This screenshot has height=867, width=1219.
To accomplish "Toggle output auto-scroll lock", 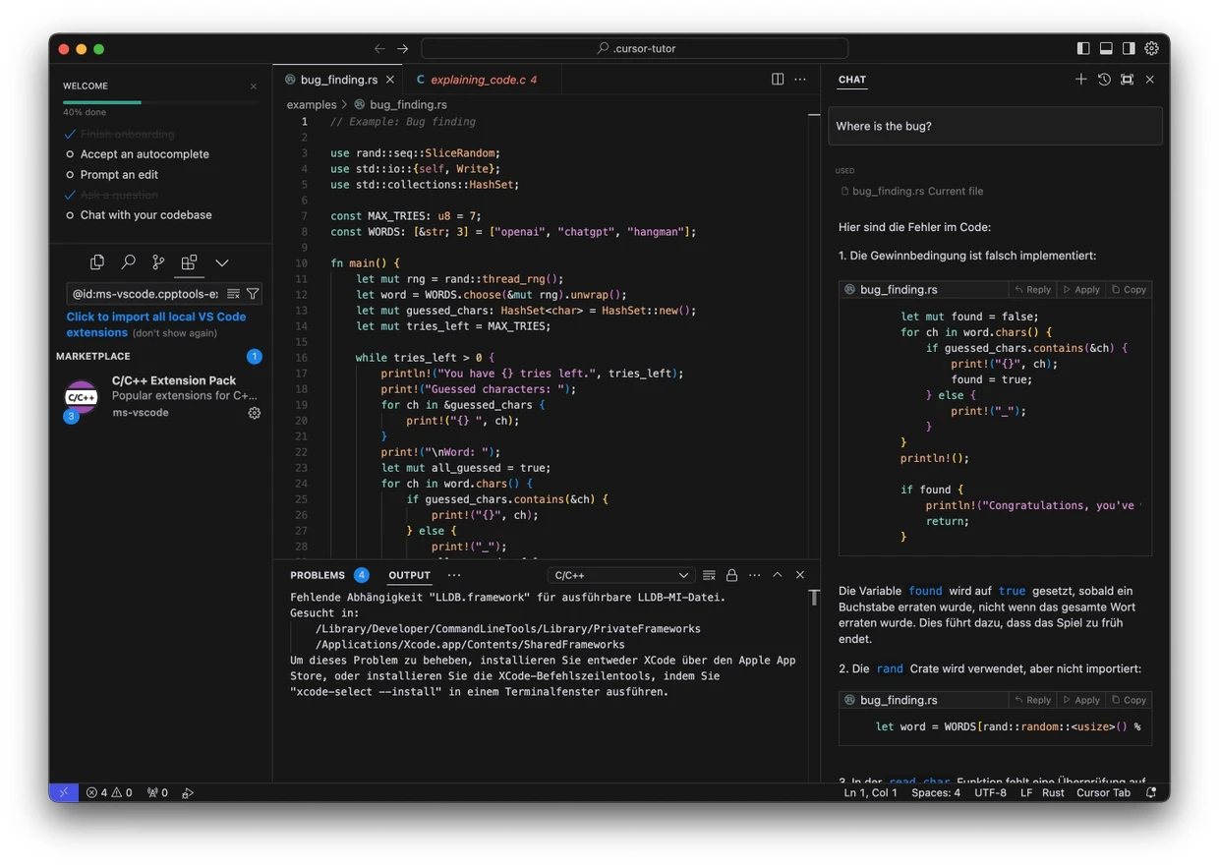I will point(731,575).
